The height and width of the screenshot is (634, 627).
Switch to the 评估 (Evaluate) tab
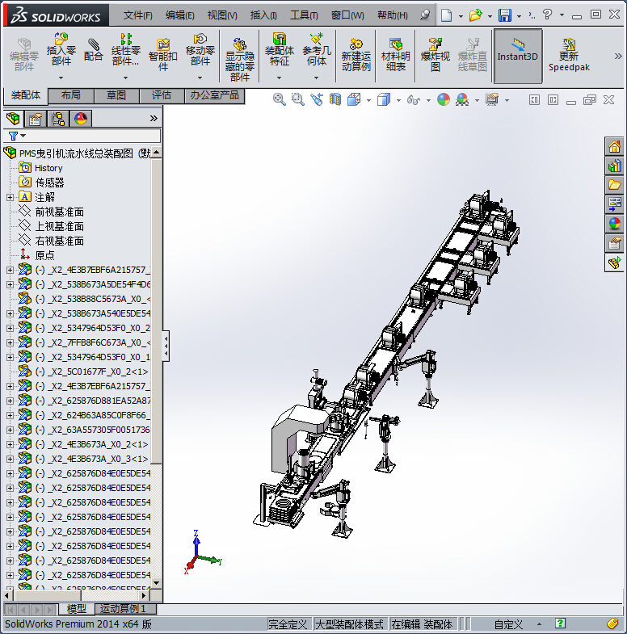[x=162, y=95]
